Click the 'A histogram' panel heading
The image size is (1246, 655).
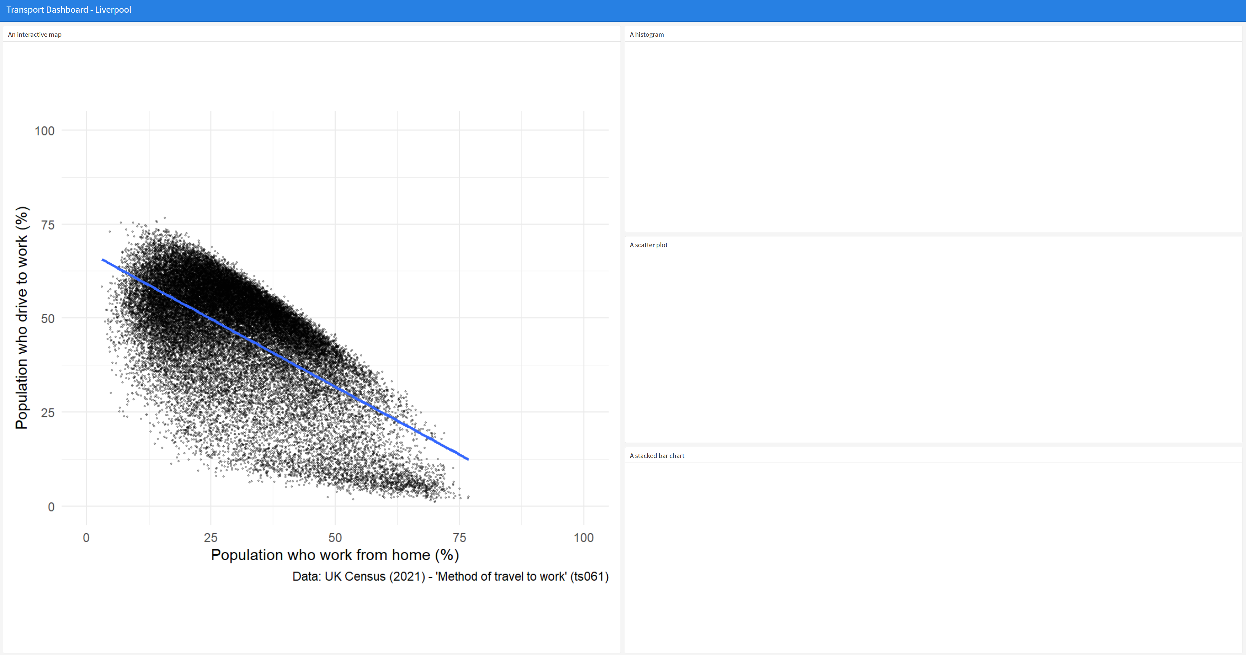[647, 34]
